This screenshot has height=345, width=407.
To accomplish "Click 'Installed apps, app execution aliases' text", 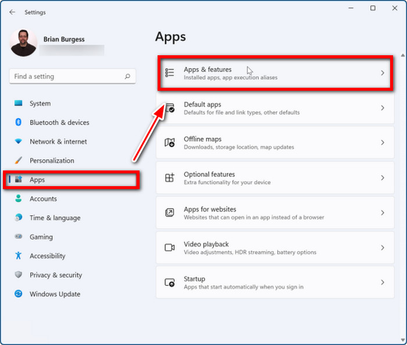I will tap(230, 77).
